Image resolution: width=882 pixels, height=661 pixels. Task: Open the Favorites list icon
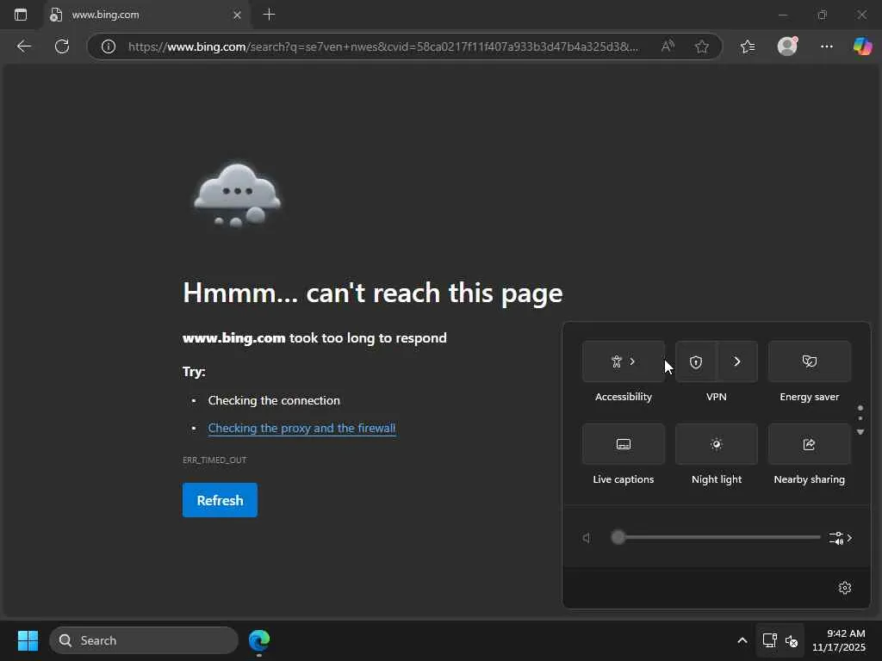pyautogui.click(x=748, y=46)
